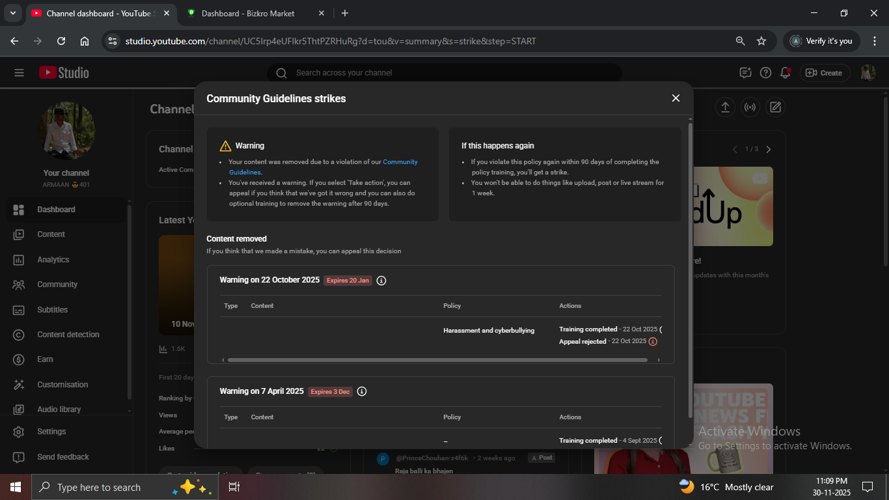Viewport: 889px width, 500px height.
Task: Click the Create post pencil icon
Action: [x=774, y=107]
